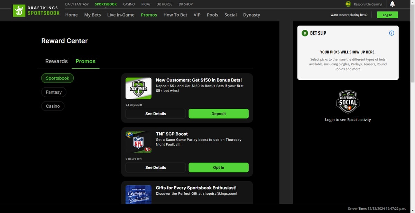415x213 pixels.
Task: Click the '9 hours left' label
Action: (133, 159)
